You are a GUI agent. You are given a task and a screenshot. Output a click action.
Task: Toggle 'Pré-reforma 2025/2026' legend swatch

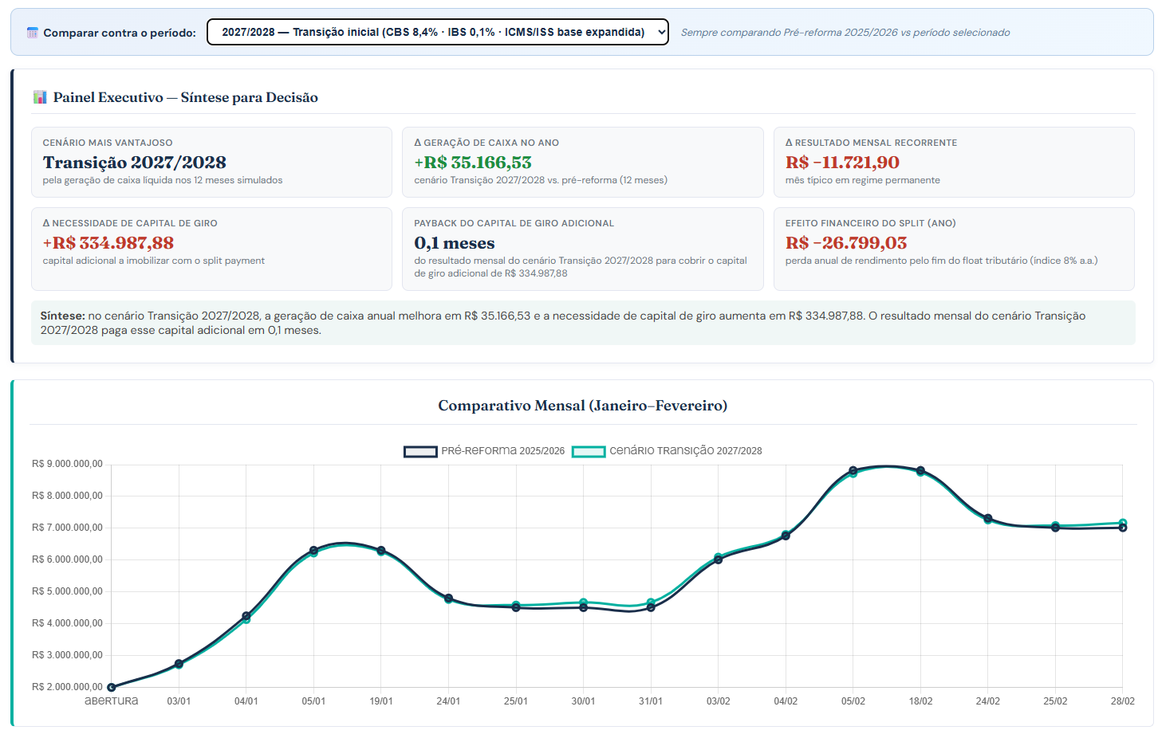tap(420, 451)
